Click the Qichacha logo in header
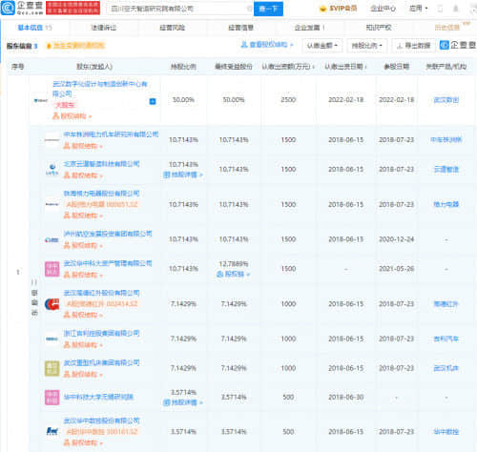The image size is (477, 452). (22, 8)
